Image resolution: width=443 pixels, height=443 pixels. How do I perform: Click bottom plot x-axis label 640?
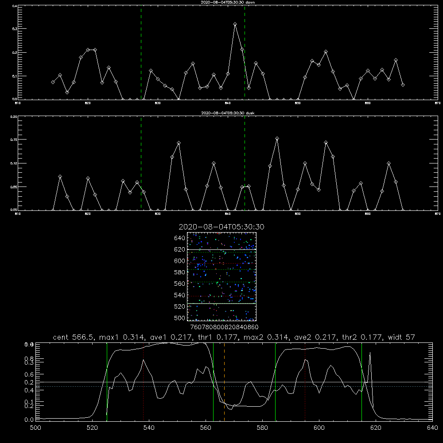432,428
